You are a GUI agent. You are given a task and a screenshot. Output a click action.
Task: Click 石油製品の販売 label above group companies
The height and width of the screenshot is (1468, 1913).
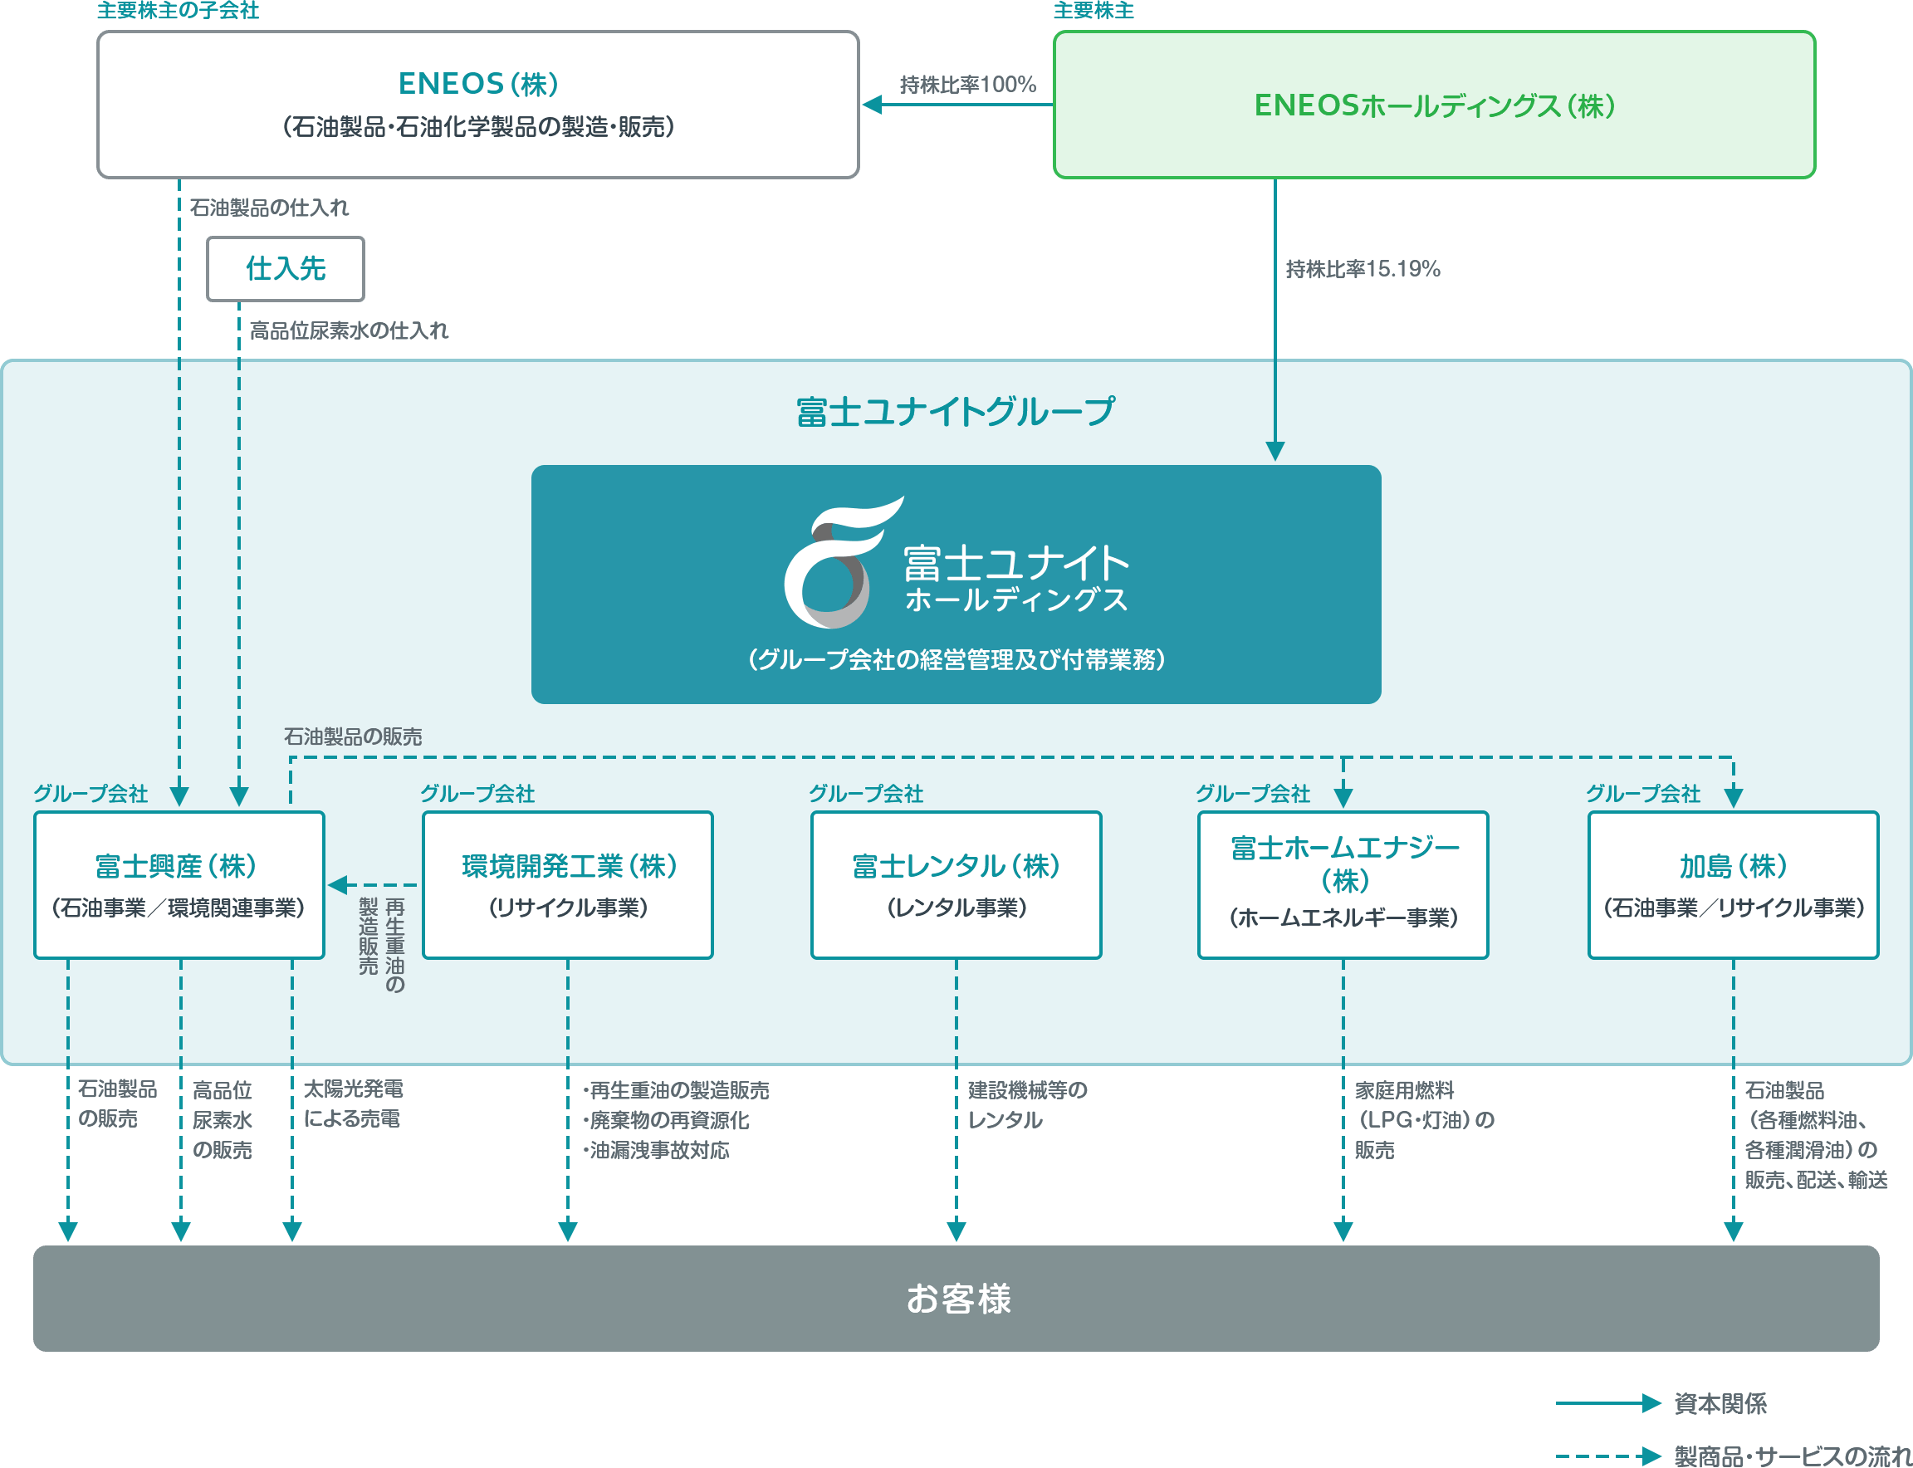353,736
